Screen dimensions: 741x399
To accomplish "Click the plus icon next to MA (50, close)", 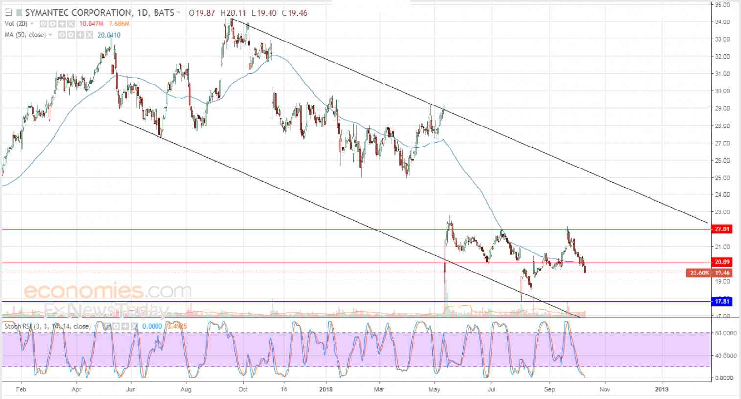I will pos(80,35).
